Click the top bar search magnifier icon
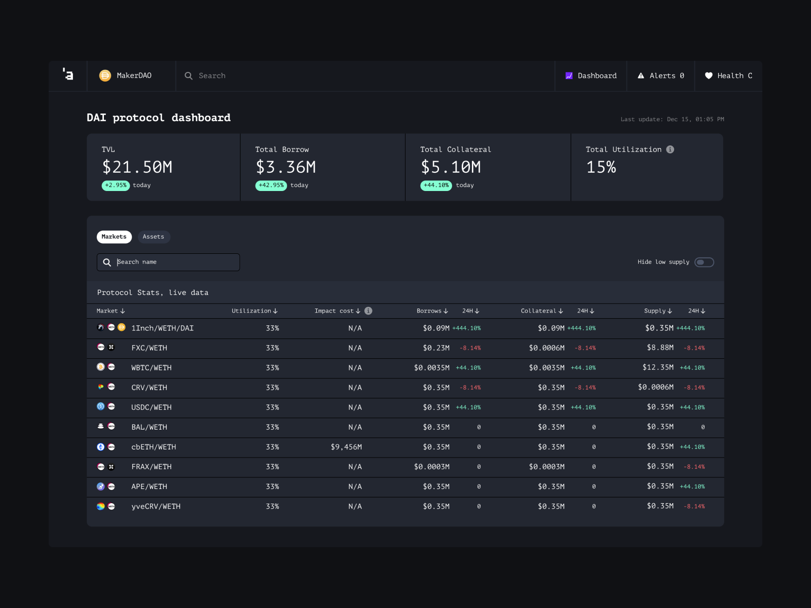 point(189,75)
